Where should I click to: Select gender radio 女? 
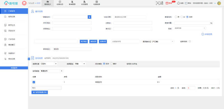click(182, 17)
